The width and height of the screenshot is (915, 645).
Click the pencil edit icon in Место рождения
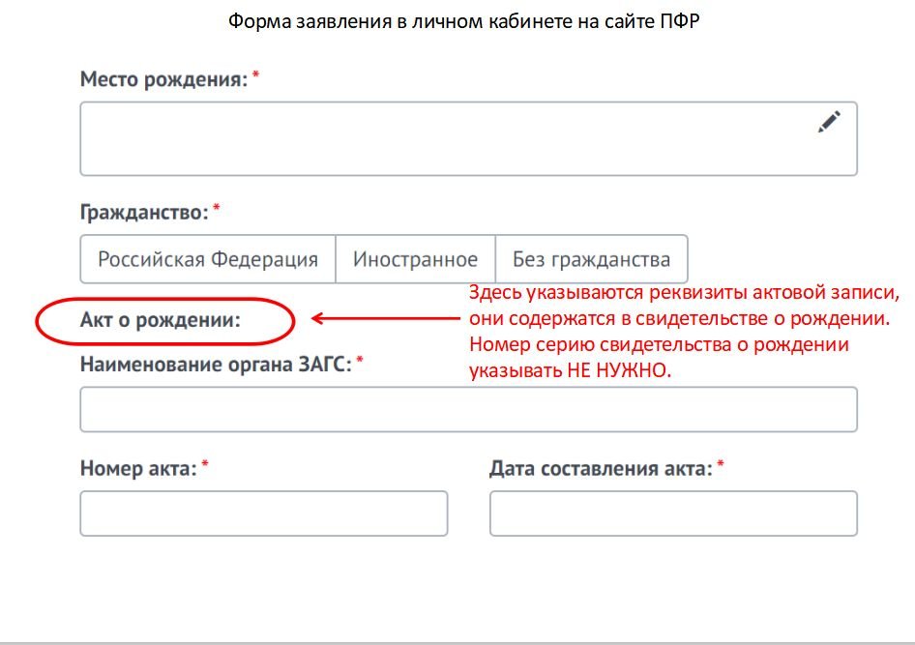tap(829, 121)
